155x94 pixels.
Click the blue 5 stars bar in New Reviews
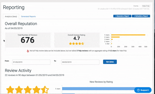click(99, 89)
